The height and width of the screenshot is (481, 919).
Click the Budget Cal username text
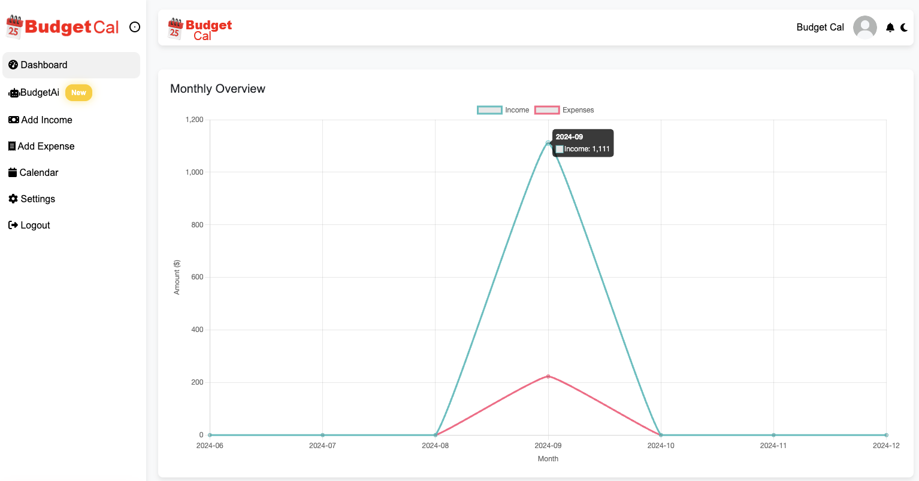pos(820,28)
